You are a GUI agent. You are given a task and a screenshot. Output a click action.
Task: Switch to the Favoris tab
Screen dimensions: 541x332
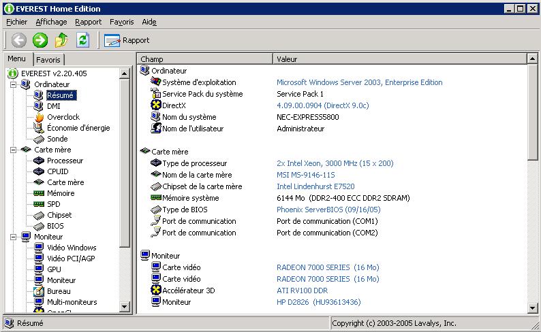(x=48, y=60)
